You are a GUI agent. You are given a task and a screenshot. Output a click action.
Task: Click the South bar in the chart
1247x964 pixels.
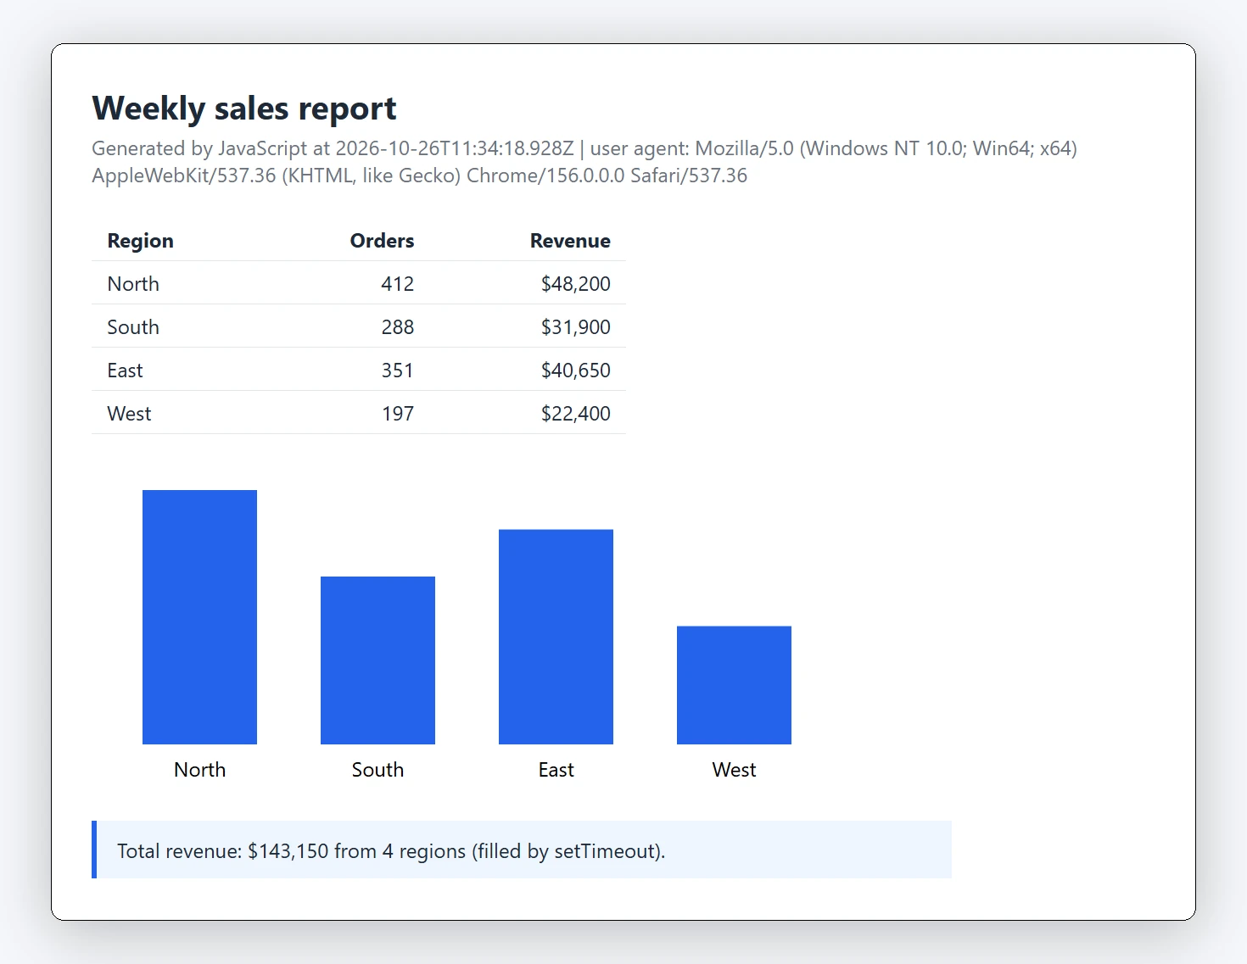[x=377, y=660]
